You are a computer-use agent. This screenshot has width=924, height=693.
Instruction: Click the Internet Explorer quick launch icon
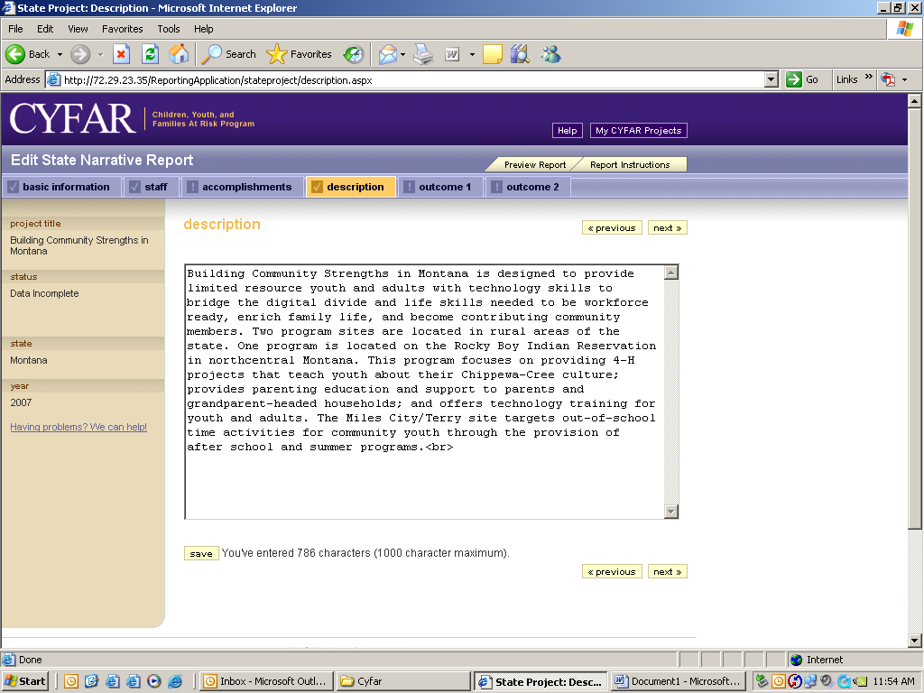(175, 681)
